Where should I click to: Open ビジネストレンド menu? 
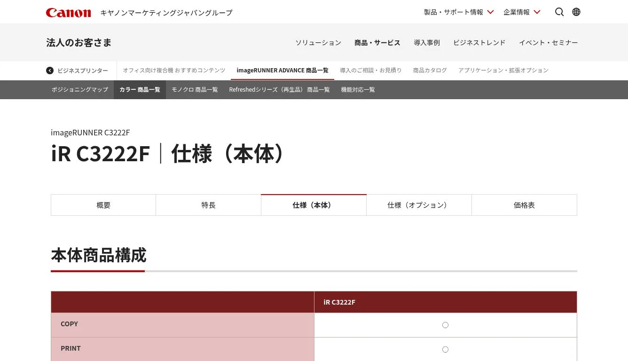(479, 43)
